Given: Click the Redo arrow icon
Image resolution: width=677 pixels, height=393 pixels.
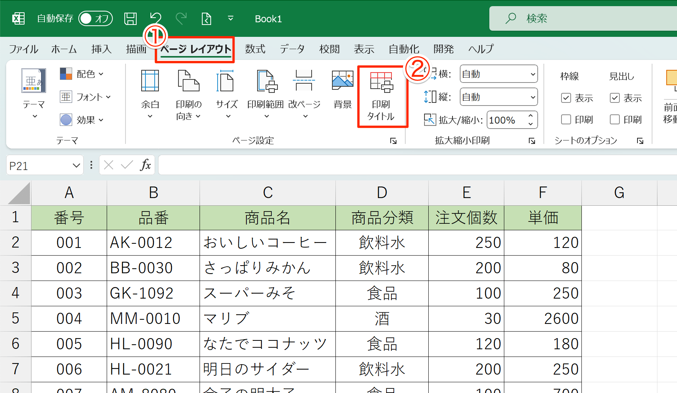Looking at the screenshot, I should [181, 18].
